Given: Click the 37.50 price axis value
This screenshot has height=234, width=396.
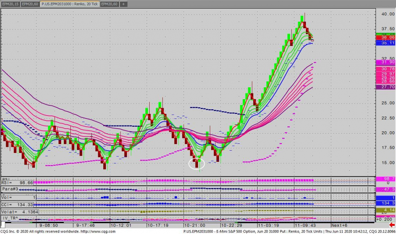Looking at the screenshot, I should 388,29.
